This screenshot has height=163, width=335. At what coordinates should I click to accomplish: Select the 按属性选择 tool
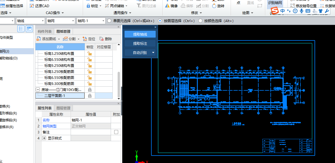(12, 6)
